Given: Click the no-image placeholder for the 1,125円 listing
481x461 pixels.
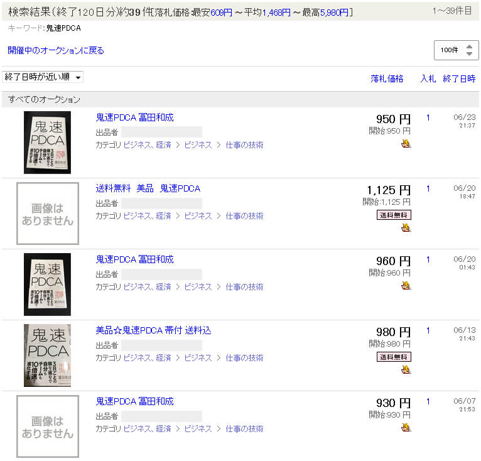Looking at the screenshot, I should point(48,214).
